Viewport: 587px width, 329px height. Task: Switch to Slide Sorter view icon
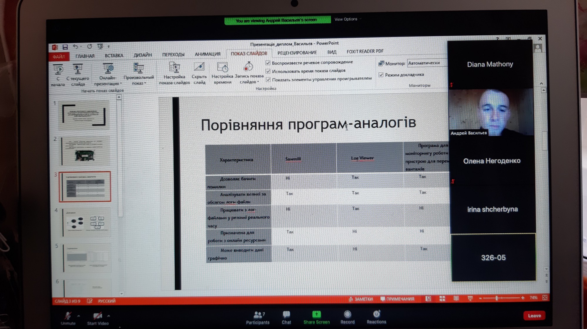[x=442, y=299]
